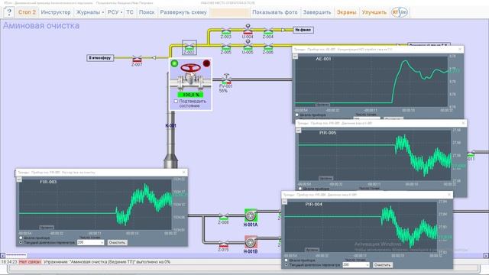Click Очистить in FIR-003 trend window

tap(117, 242)
